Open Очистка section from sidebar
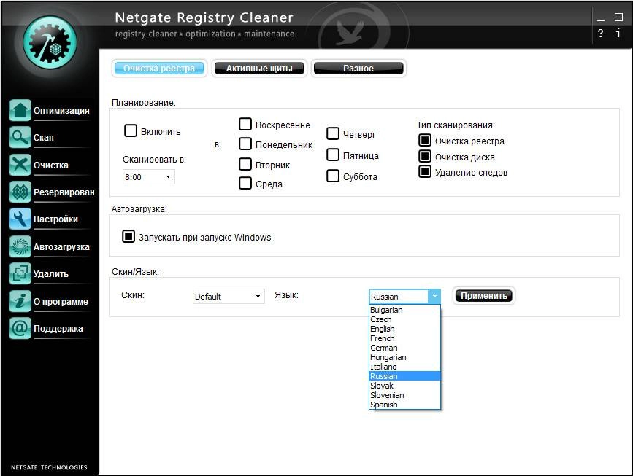633x476 pixels. pyautogui.click(x=51, y=165)
